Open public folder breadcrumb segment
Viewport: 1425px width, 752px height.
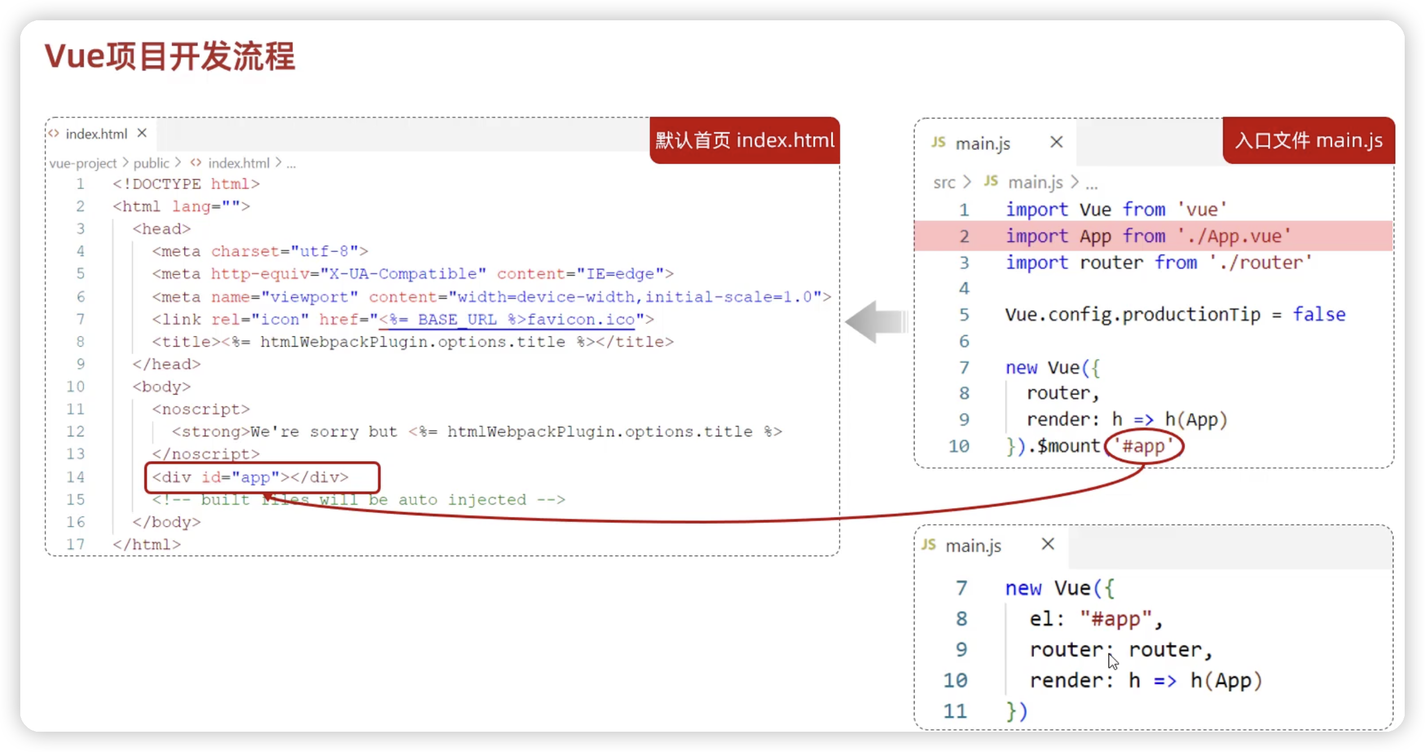(x=151, y=163)
